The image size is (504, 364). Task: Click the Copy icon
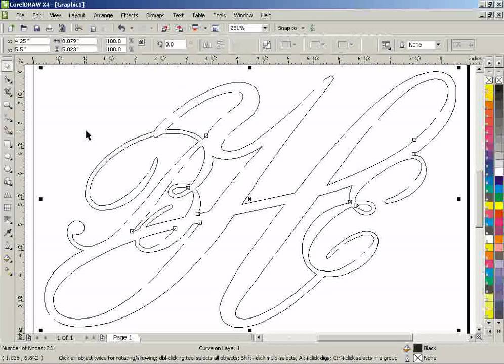pyautogui.click(x=93, y=29)
